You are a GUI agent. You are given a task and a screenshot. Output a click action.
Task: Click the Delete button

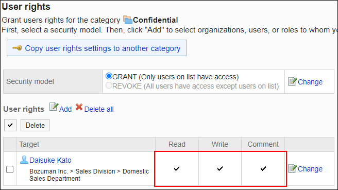(35, 125)
